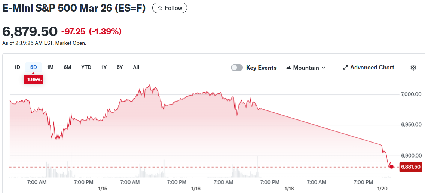This screenshot has width=425, height=193.
Task: Switch to 1M range
Action: [50, 67]
